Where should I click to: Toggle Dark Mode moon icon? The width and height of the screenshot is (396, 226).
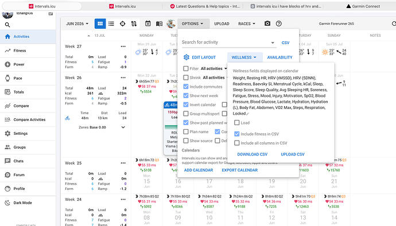coord(7,202)
